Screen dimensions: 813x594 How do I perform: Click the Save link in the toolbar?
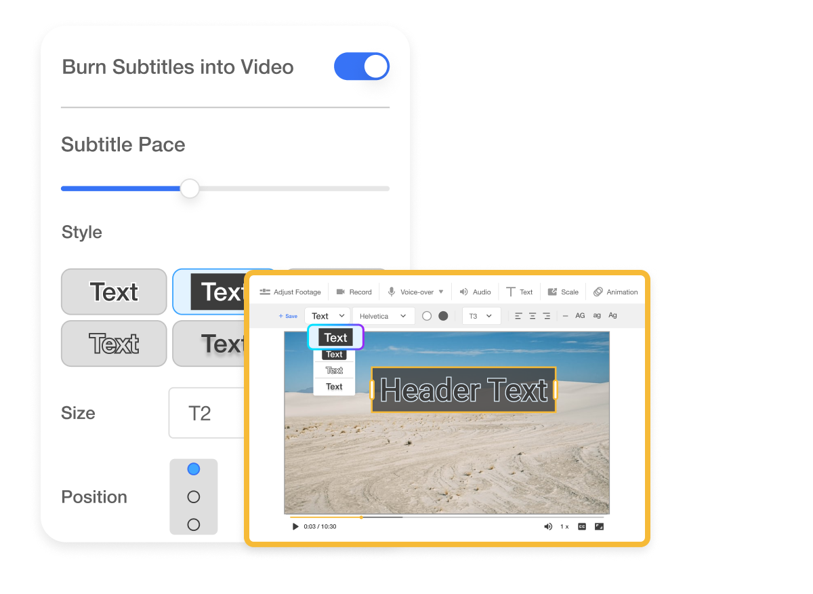287,315
